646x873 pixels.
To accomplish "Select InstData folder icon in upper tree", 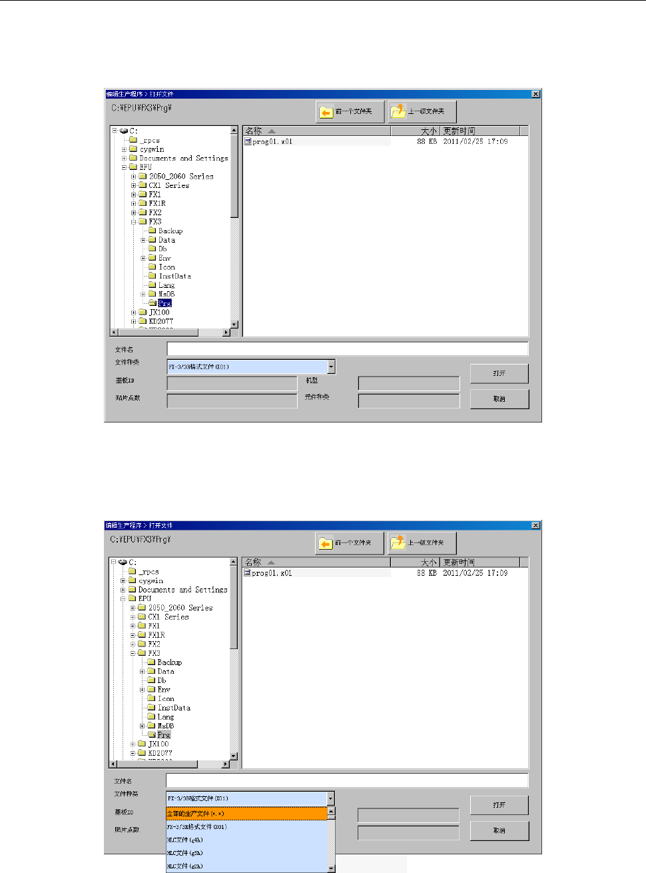I will pos(153,276).
